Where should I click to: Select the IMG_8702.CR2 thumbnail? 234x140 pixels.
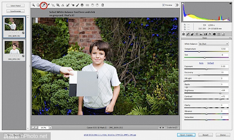click(14, 50)
